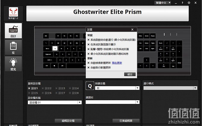Open the 繁體中文 language dropdown
Viewport: 202px width, 126px height.
coord(163,3)
